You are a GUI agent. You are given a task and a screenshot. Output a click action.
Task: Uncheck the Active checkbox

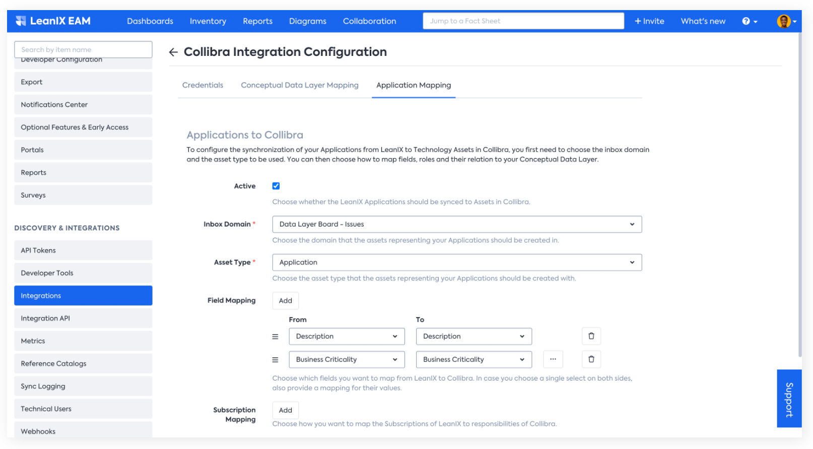276,186
